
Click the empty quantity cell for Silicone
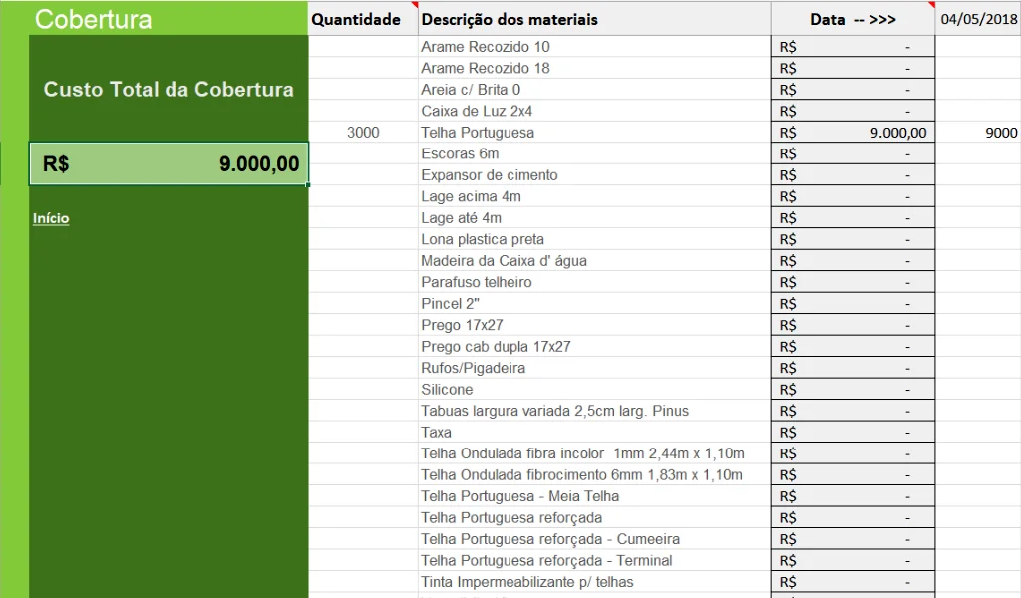click(363, 389)
